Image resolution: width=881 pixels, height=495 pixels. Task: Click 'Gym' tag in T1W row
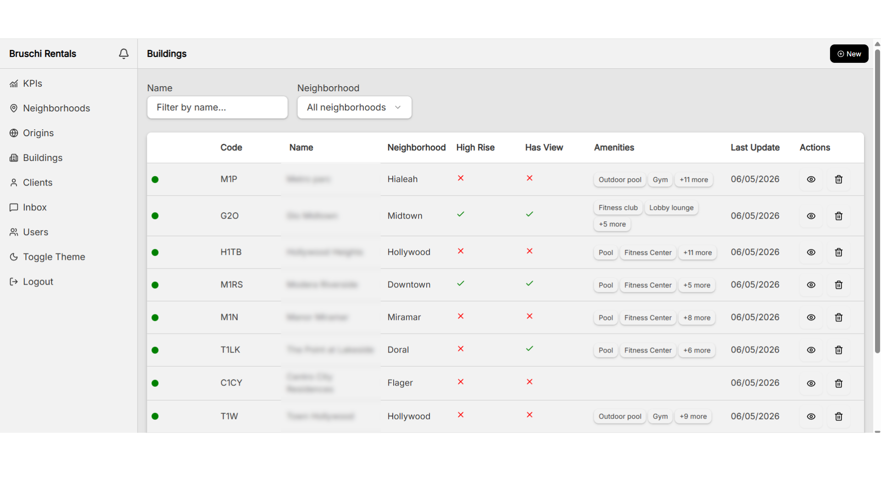click(660, 416)
